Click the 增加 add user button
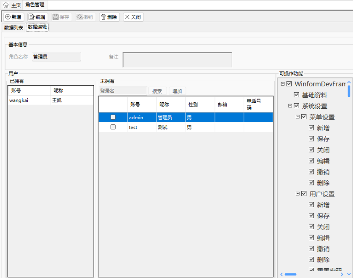This screenshot has height=278, width=353. click(x=177, y=91)
